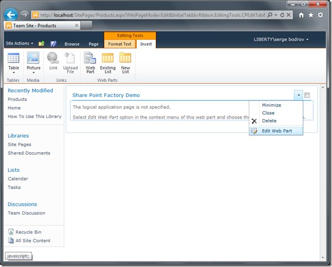Click the browser Back button
The height and width of the screenshot is (267, 332).
pos(11,14)
